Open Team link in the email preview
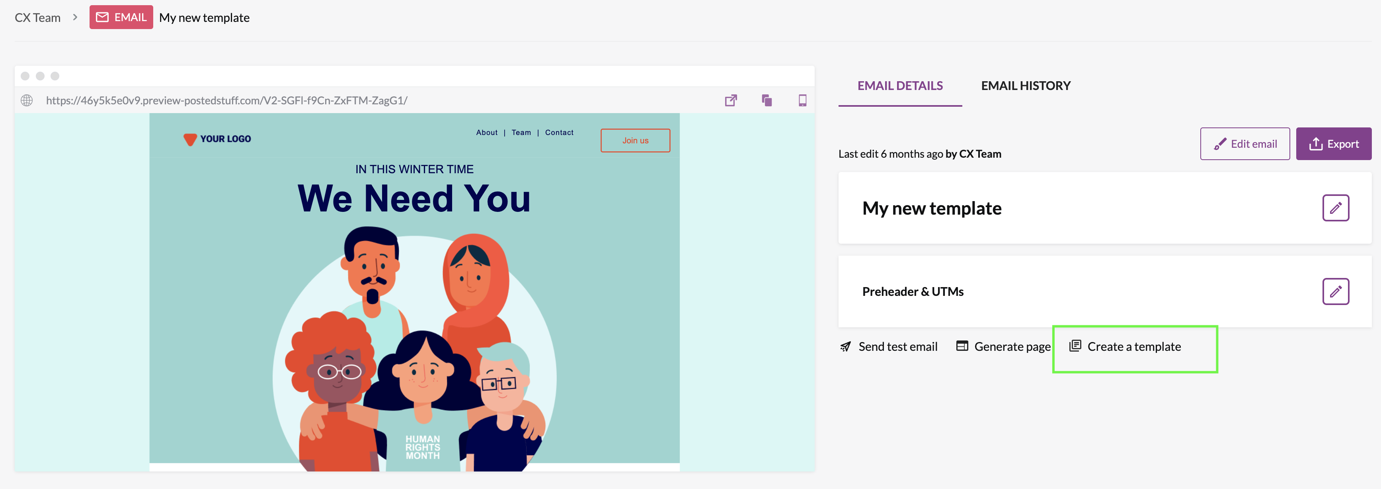 (x=521, y=133)
